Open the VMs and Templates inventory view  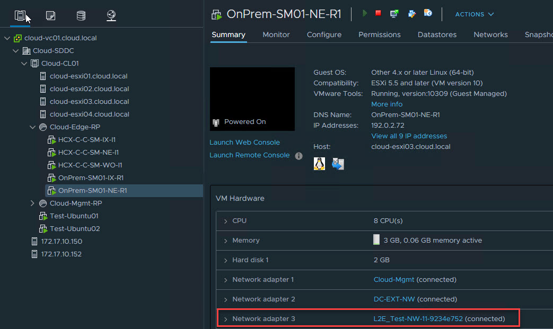pyautogui.click(x=50, y=15)
